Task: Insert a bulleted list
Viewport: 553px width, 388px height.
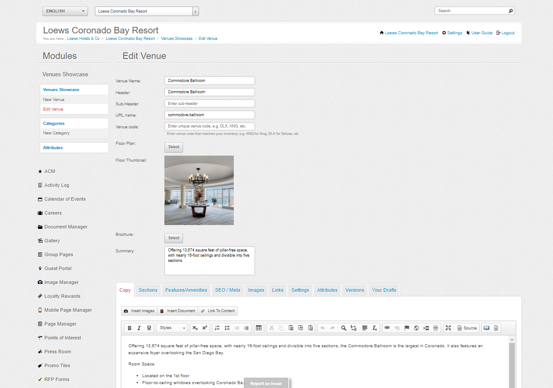Action: coord(227,328)
